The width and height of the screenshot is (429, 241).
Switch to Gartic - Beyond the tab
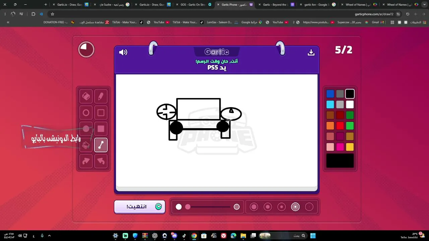(x=276, y=5)
